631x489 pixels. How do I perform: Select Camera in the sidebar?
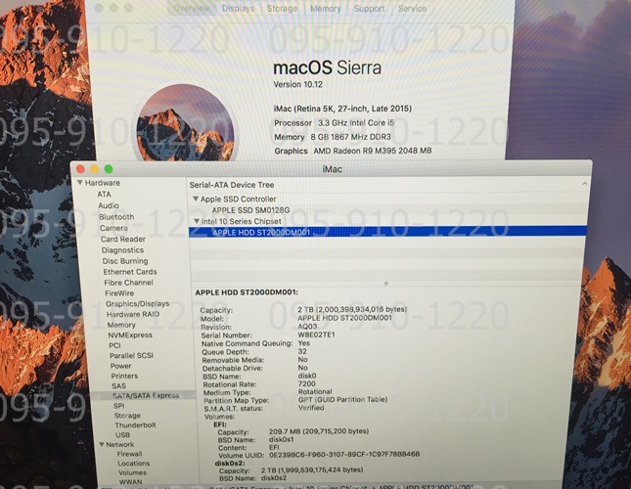pyautogui.click(x=113, y=228)
